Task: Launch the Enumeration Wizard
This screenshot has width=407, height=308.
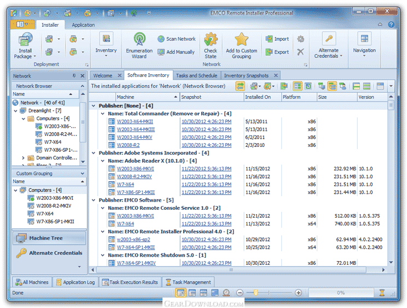Action: pyautogui.click(x=139, y=46)
